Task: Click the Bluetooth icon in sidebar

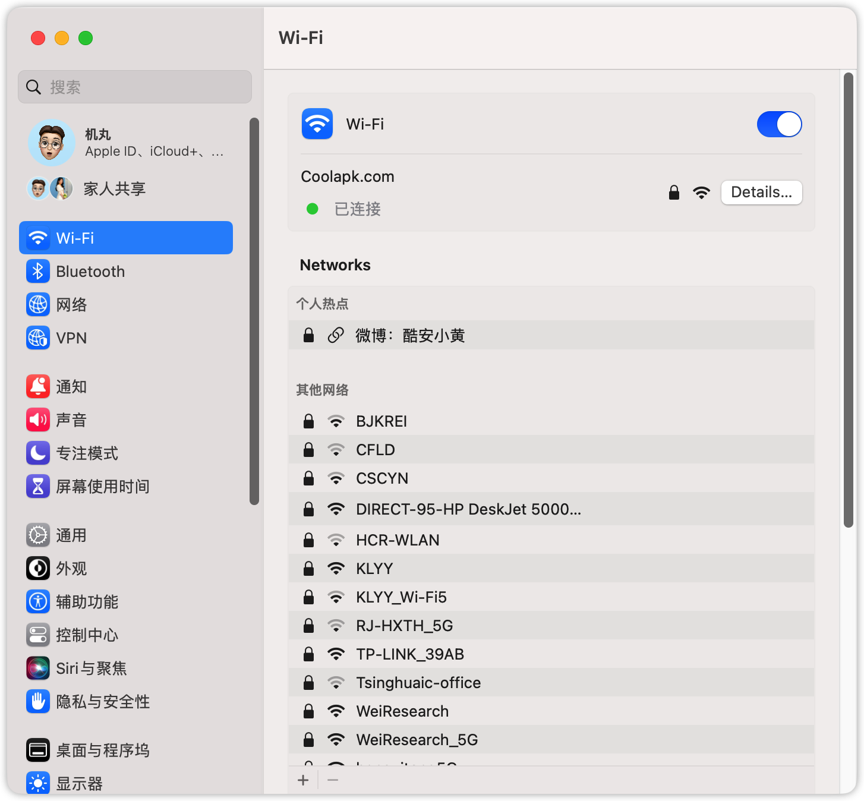Action: coord(38,272)
